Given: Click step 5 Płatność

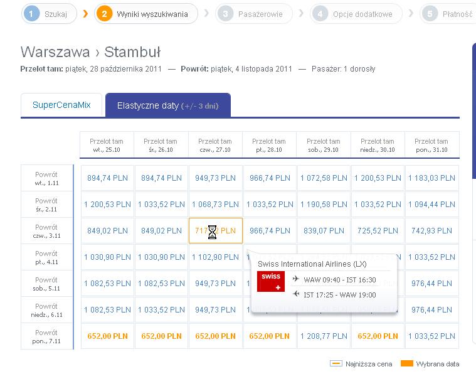Looking at the screenshot, I should click(448, 14).
